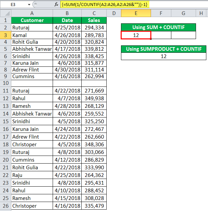Click the fx Insert Function icon
Viewport: 208px width, 211px height.
click(56, 4)
